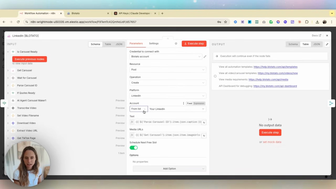Viewport: 336px width, 189px height.
Task: Toggle Schedule Next Free Slot switch
Action: tap(134, 148)
